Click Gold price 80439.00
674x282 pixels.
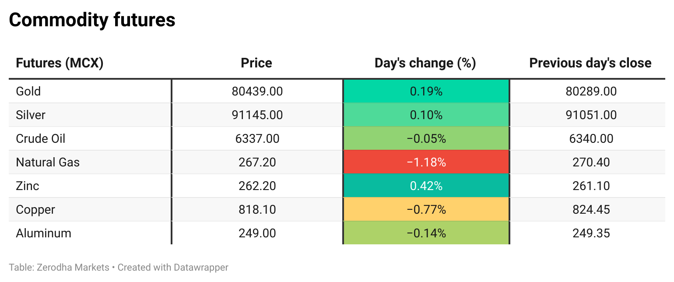coord(257,91)
